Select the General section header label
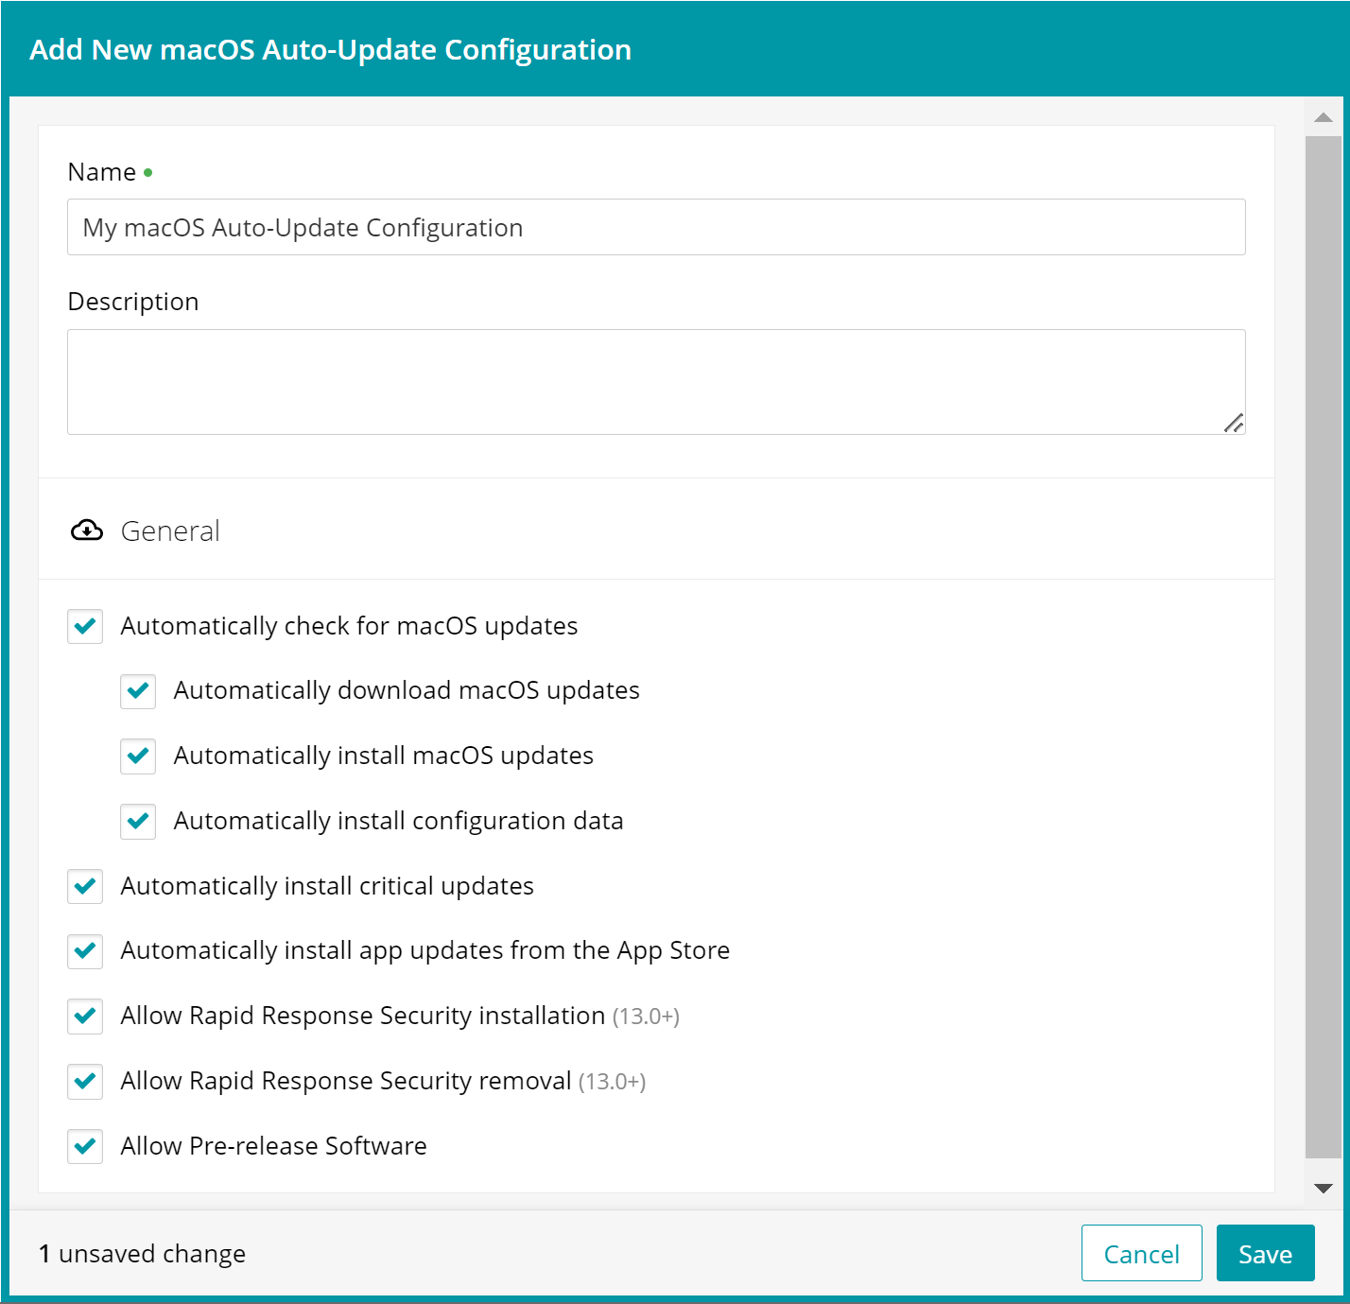1350x1304 pixels. pyautogui.click(x=170, y=530)
